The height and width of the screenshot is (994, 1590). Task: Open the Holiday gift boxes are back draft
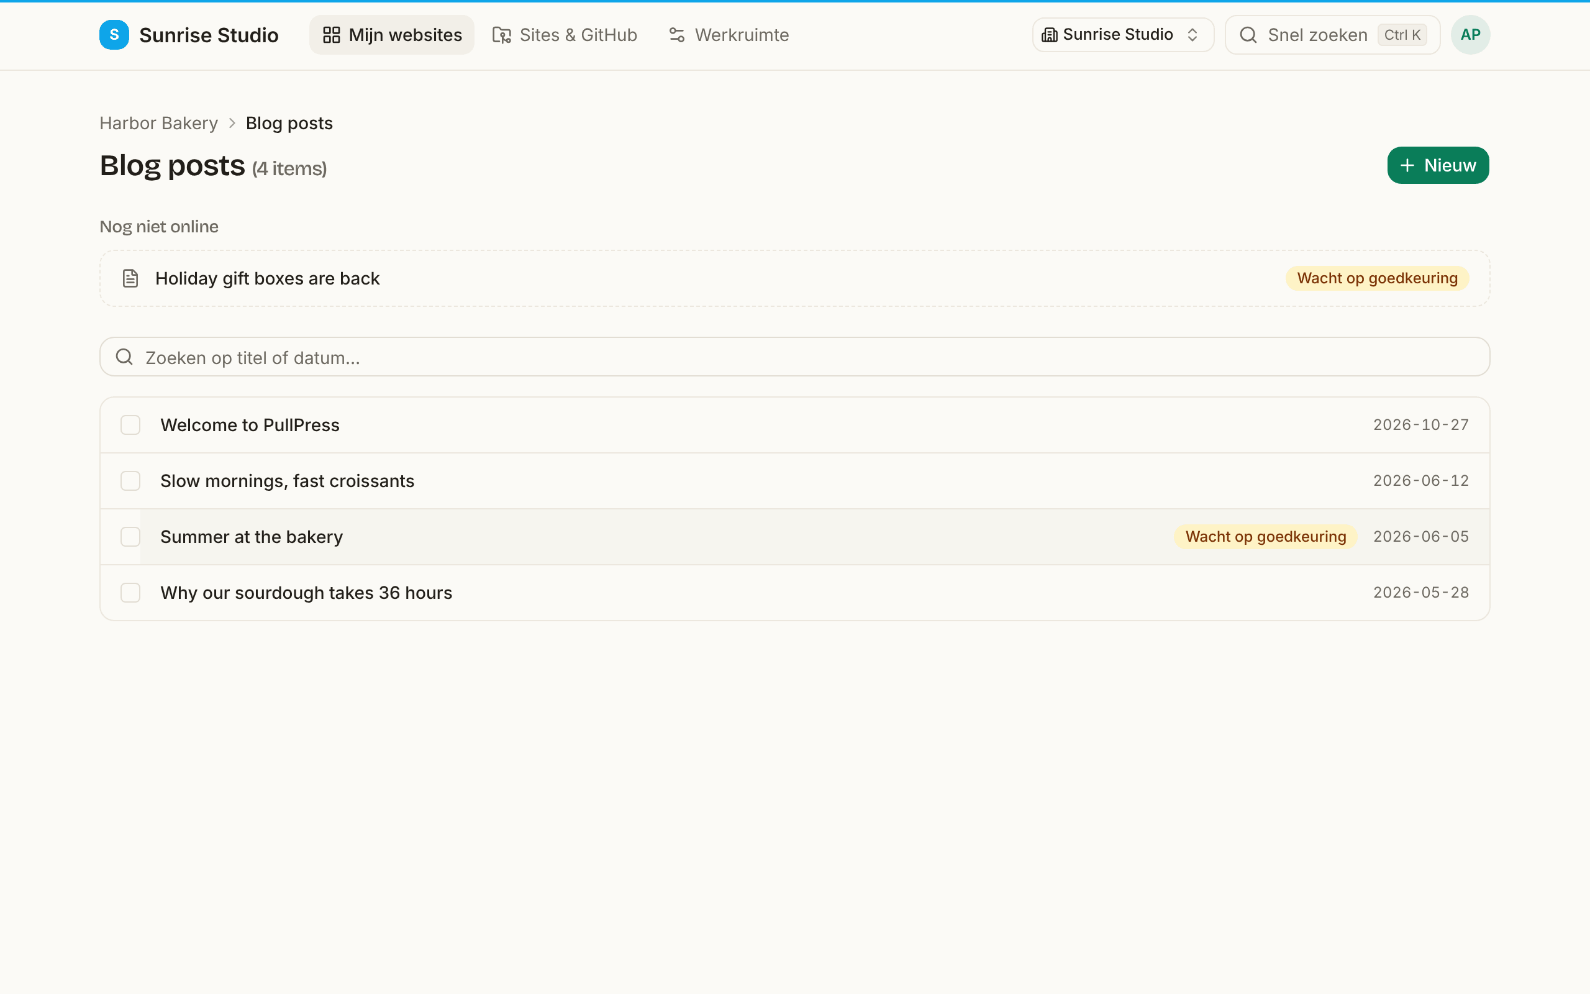point(794,279)
